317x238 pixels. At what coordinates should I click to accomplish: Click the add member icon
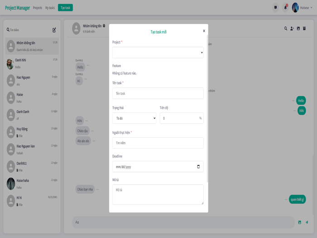click(292, 29)
